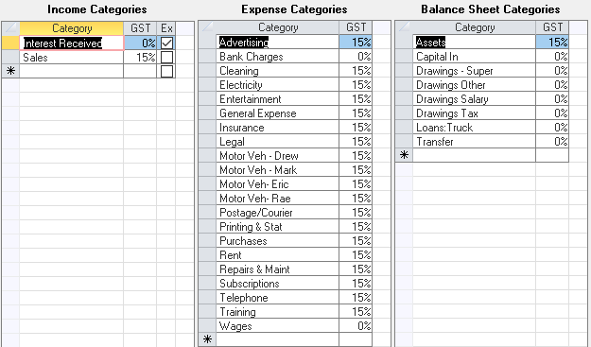
Task: Select the Capital In category
Action: [475, 57]
